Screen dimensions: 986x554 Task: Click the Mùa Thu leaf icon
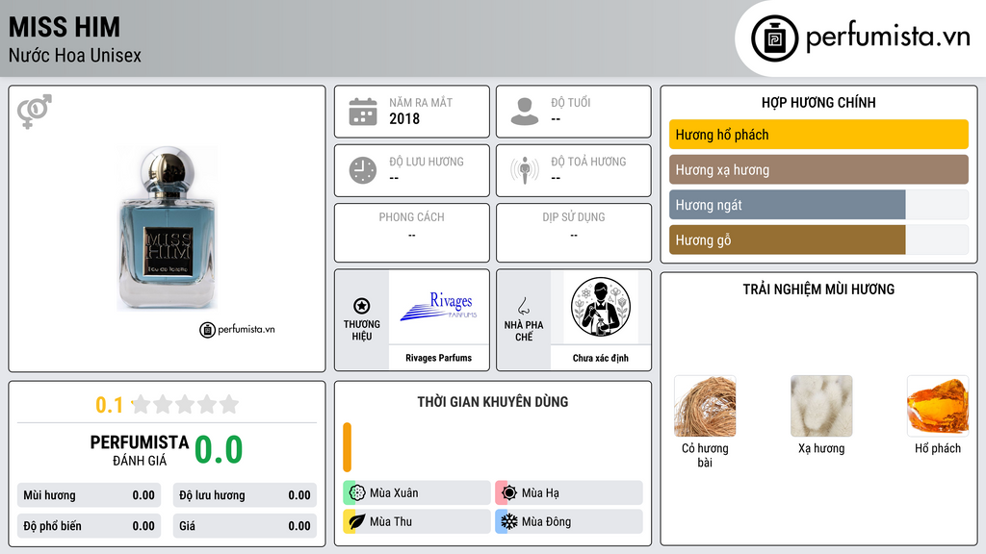[357, 521]
